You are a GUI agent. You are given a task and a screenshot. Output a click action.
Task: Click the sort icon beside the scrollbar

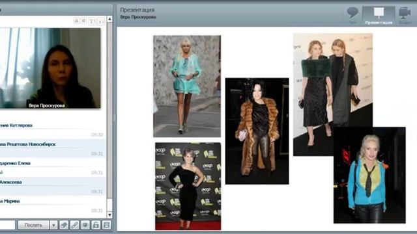point(101,21)
